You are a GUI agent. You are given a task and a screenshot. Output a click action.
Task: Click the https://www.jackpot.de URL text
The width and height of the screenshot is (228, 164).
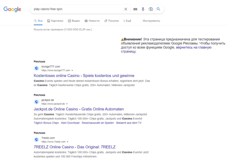53,104
